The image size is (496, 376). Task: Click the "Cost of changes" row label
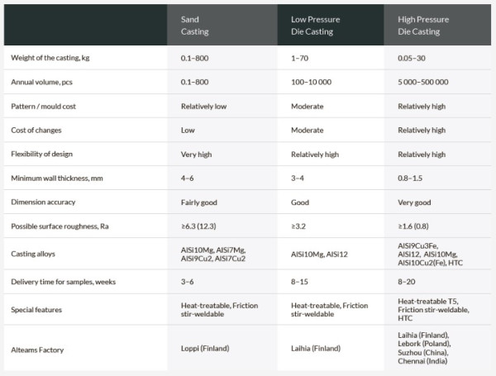(38, 130)
